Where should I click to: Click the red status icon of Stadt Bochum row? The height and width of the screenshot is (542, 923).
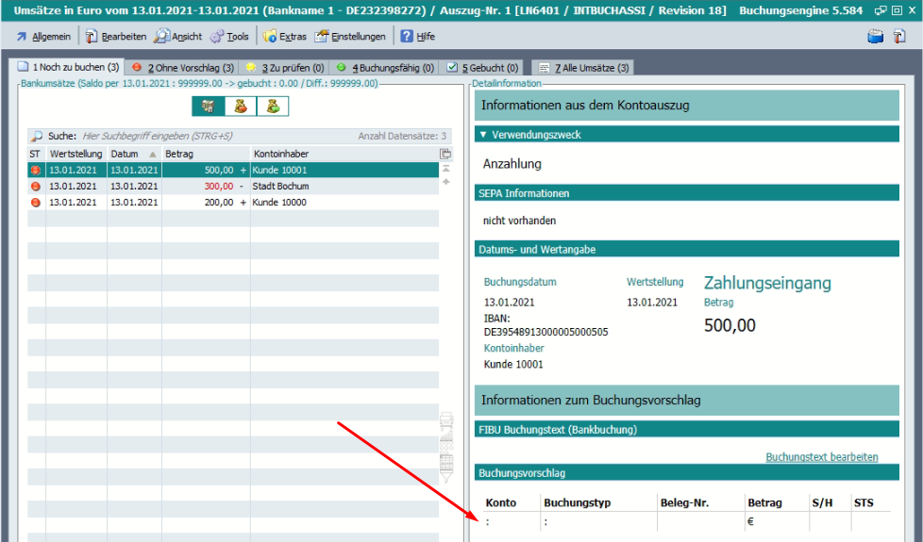click(x=36, y=187)
